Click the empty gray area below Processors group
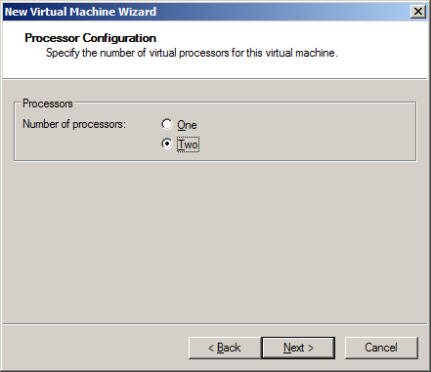Viewport: 431px width, 372px height. pyautogui.click(x=215, y=241)
